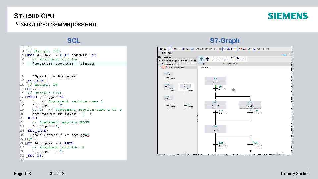Click the new sequence title bar
The width and height of the screenshot is (318, 179).
(x=244, y=64)
